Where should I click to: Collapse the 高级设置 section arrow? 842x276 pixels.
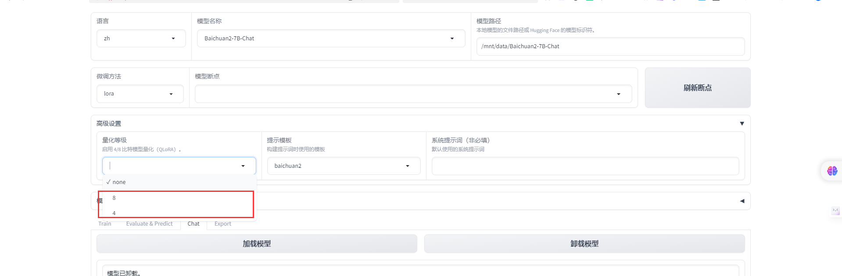[x=742, y=124]
